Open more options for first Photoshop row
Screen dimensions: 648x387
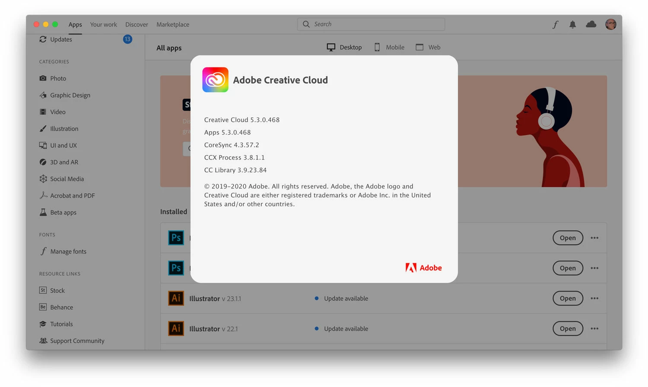(594, 238)
